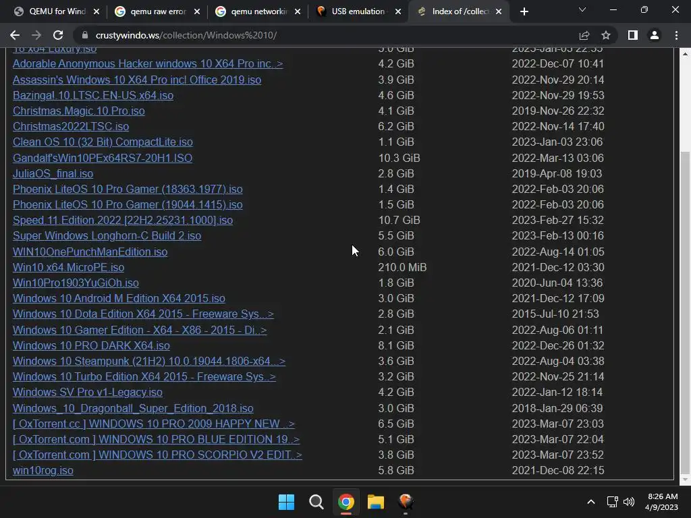The width and height of the screenshot is (691, 518).
Task: Switch to USB emulation tab
Action: [x=358, y=11]
